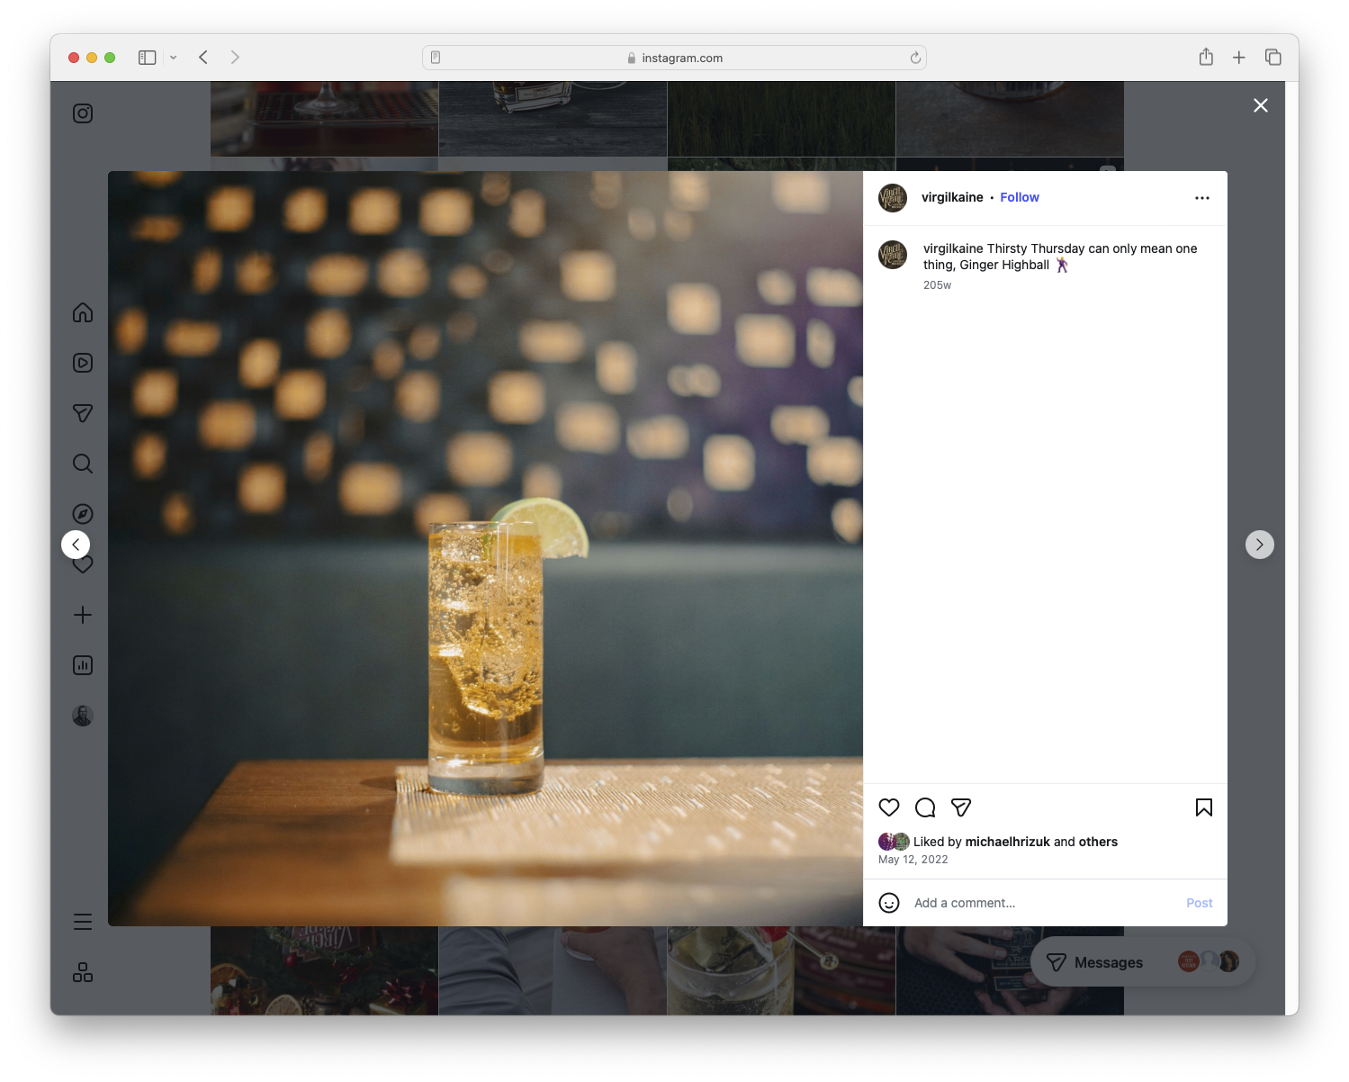Show Safari tab overview
This screenshot has width=1349, height=1082.
pos(1273,56)
